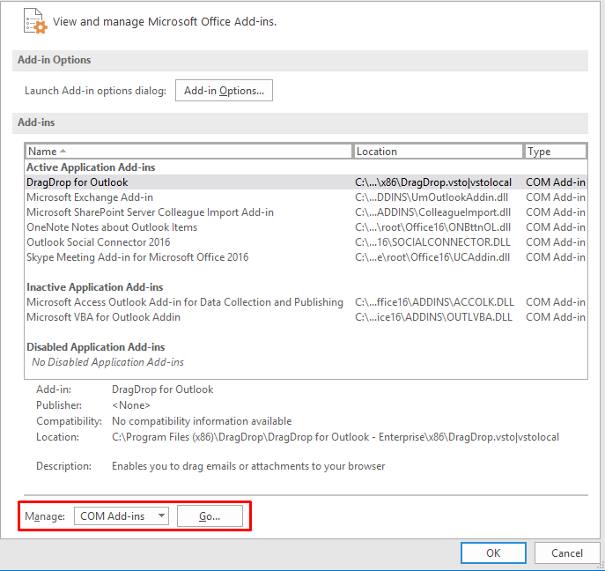The width and height of the screenshot is (605, 571).
Task: Click the full Location path detail text
Action: (336, 437)
